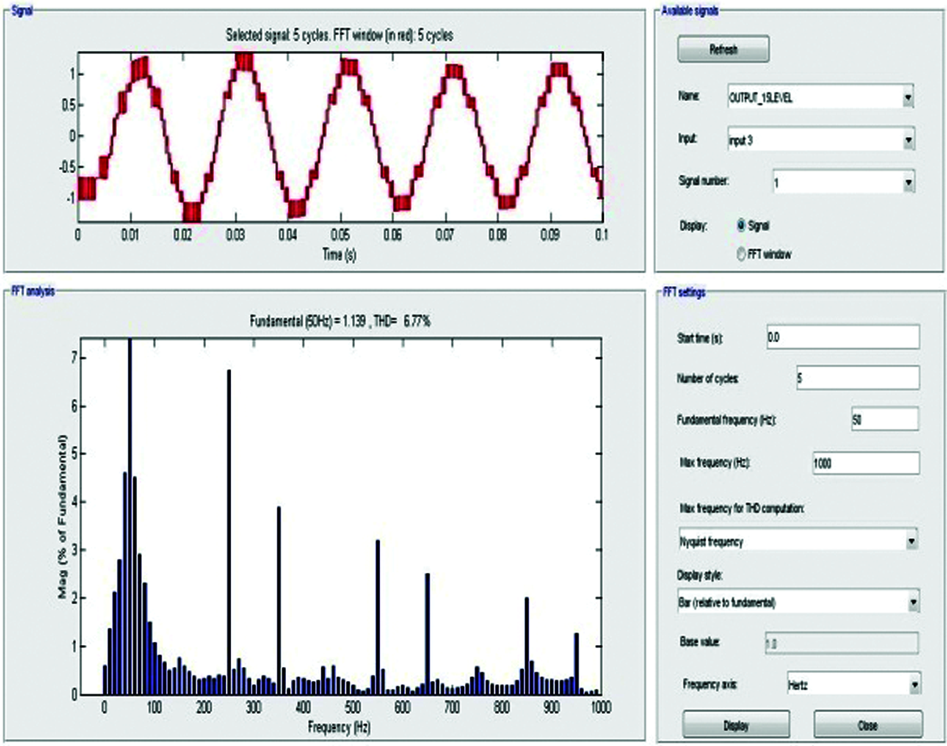Open the Signal number dropdown
The image size is (947, 746).
843,182
